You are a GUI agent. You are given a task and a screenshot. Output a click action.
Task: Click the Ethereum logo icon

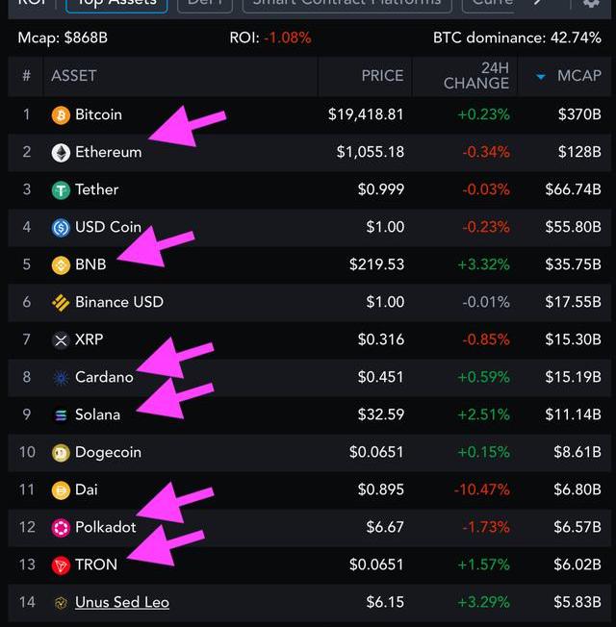[61, 152]
